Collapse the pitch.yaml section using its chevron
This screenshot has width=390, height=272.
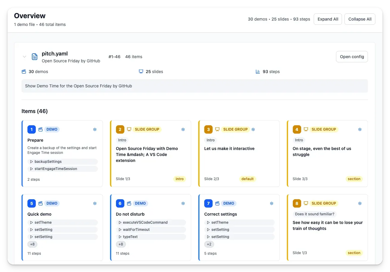pos(24,57)
